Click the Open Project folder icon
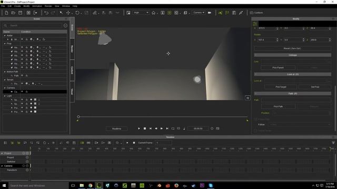Screen dimensions: 337x189 13,13
